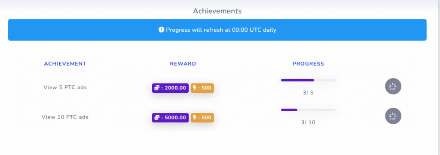This screenshot has height=155, width=440.
Task: Click the ACHIEVEMENT column header
Action: coord(65,64)
